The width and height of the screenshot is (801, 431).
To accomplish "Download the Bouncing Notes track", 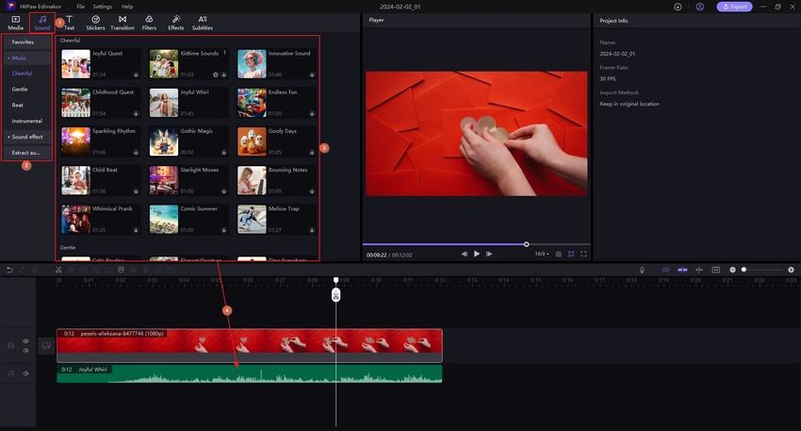I will 312,191.
